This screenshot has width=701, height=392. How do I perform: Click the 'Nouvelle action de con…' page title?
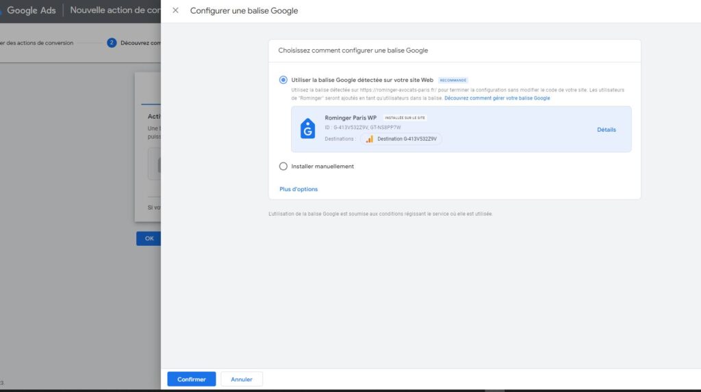tap(115, 11)
